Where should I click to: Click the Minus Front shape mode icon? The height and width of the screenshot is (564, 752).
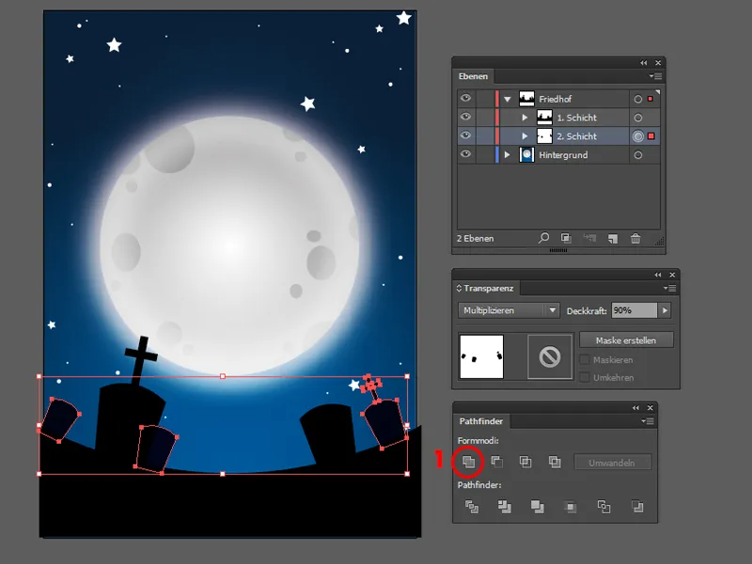coord(497,462)
